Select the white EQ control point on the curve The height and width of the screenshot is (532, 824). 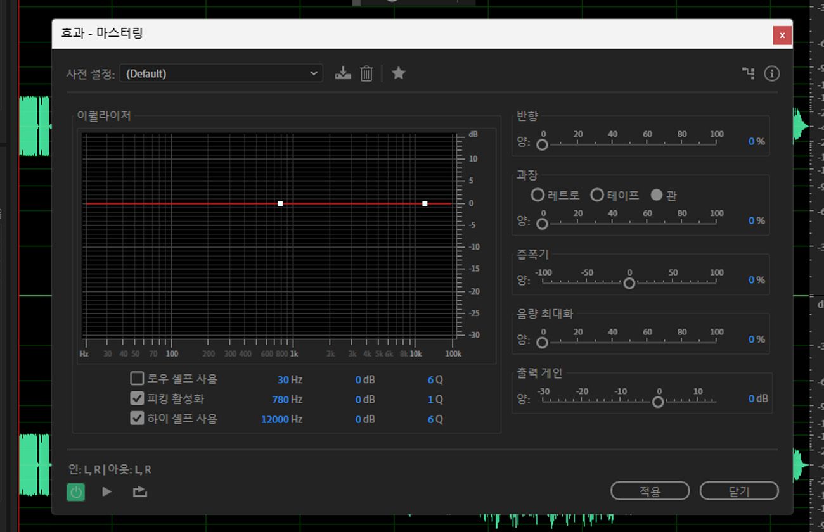(x=280, y=203)
